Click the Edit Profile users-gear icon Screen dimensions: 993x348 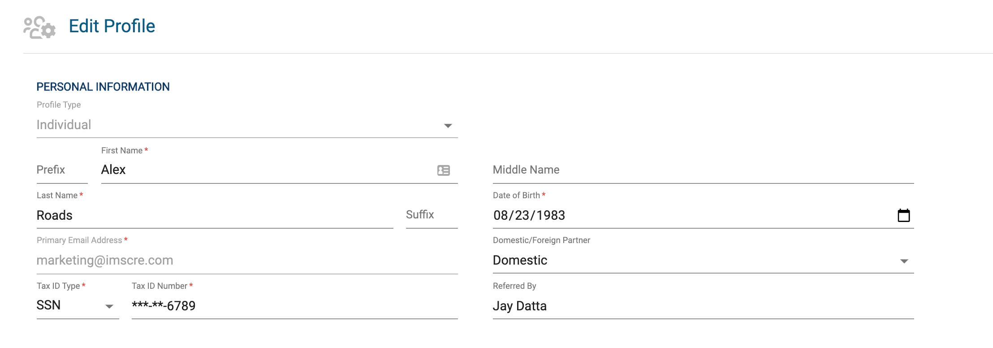pyautogui.click(x=39, y=27)
